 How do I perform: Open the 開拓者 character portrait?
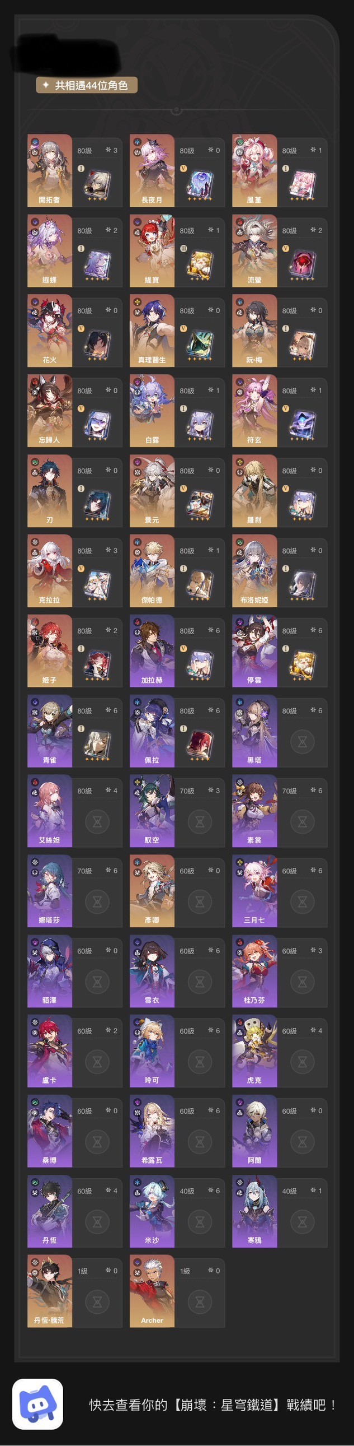click(x=50, y=171)
